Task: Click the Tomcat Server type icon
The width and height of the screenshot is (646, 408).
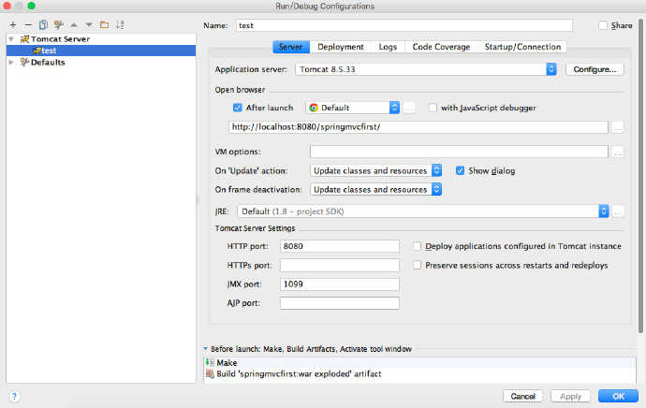Action: (x=24, y=39)
